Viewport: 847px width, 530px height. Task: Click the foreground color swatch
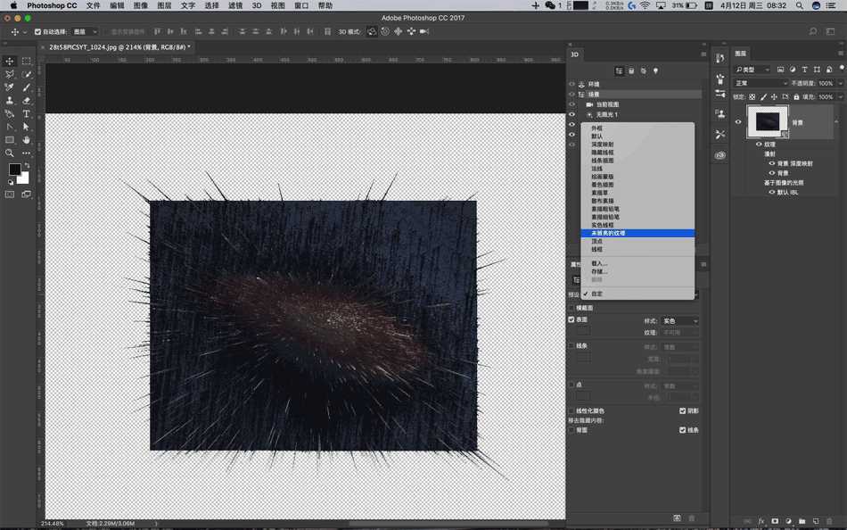click(14, 169)
